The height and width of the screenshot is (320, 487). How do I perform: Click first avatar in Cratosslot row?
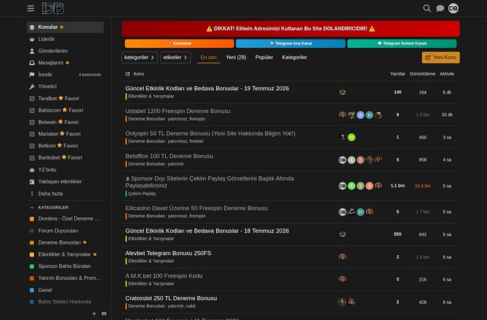click(x=342, y=302)
